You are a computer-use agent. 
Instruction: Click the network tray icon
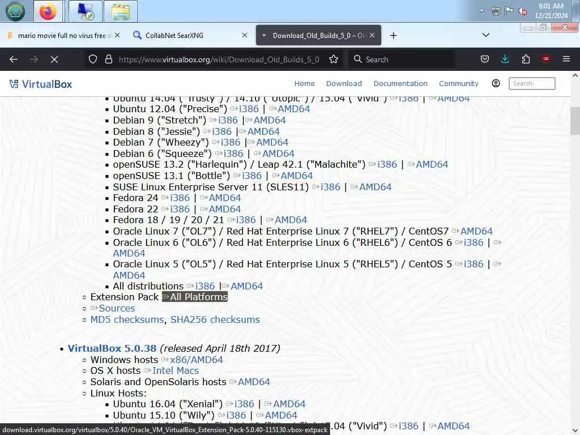pyautogui.click(x=496, y=11)
